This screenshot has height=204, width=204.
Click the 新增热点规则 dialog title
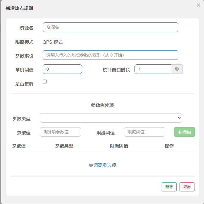click(19, 8)
